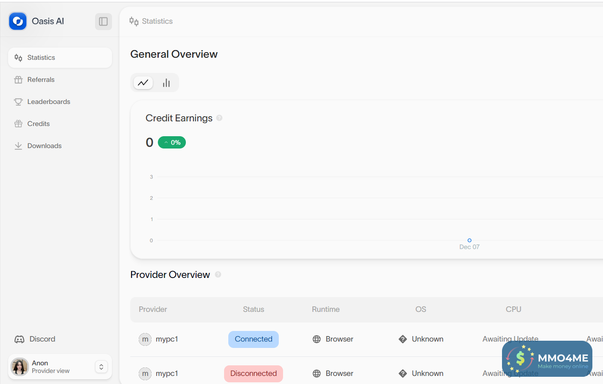Click the Statistics breadcrumb icon in header

click(134, 21)
